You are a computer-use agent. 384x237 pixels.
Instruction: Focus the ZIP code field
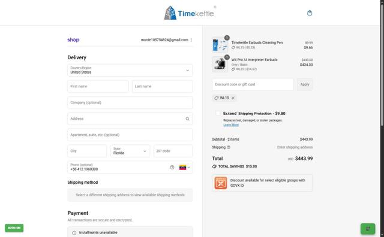tap(173, 151)
